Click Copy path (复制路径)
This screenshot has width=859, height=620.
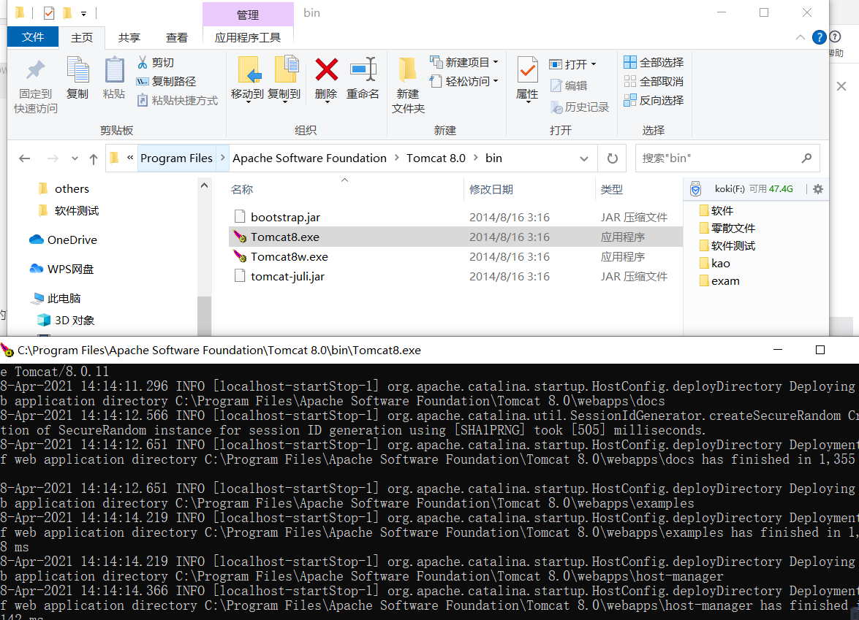167,81
